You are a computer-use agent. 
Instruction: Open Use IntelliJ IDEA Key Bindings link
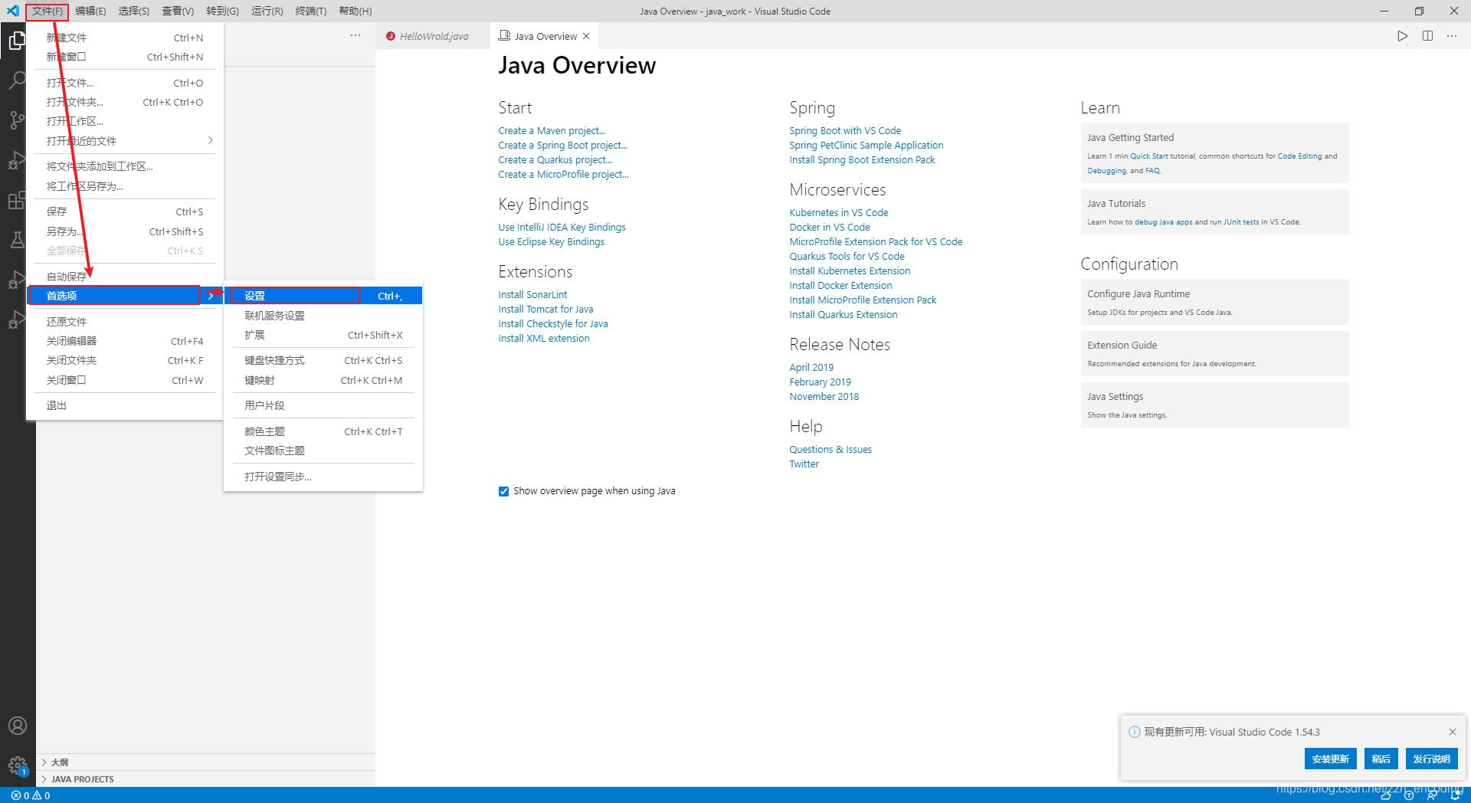click(562, 228)
